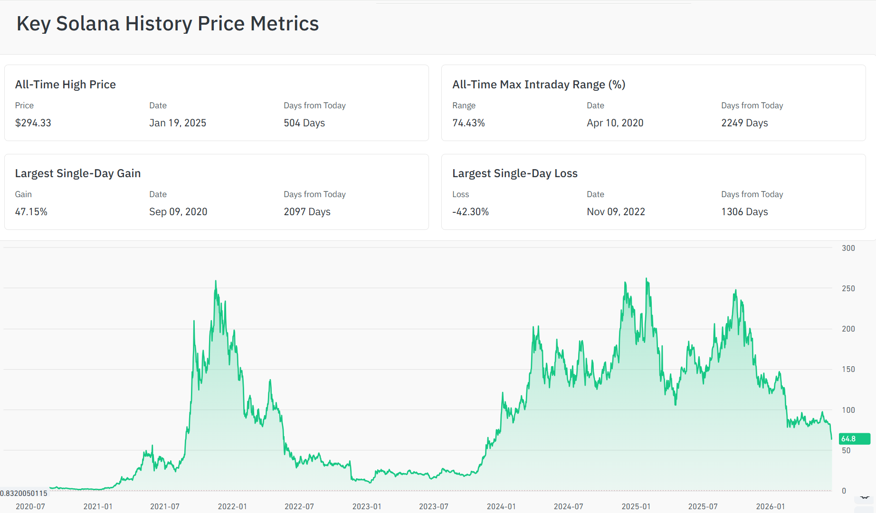Click the 2025-01 x-axis label
Image resolution: width=876 pixels, height=513 pixels.
(x=636, y=507)
